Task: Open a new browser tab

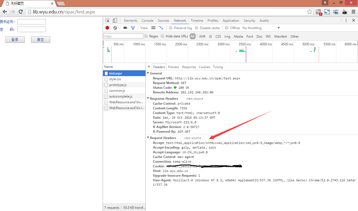Action: coord(61,3)
